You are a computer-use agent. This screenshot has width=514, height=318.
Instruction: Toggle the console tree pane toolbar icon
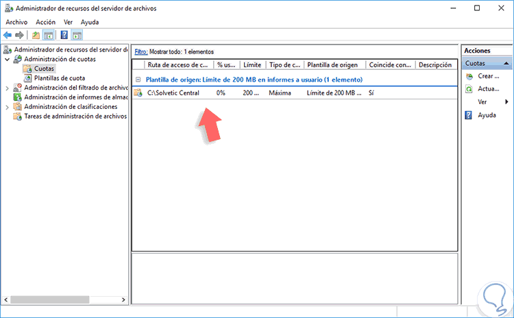click(x=49, y=35)
